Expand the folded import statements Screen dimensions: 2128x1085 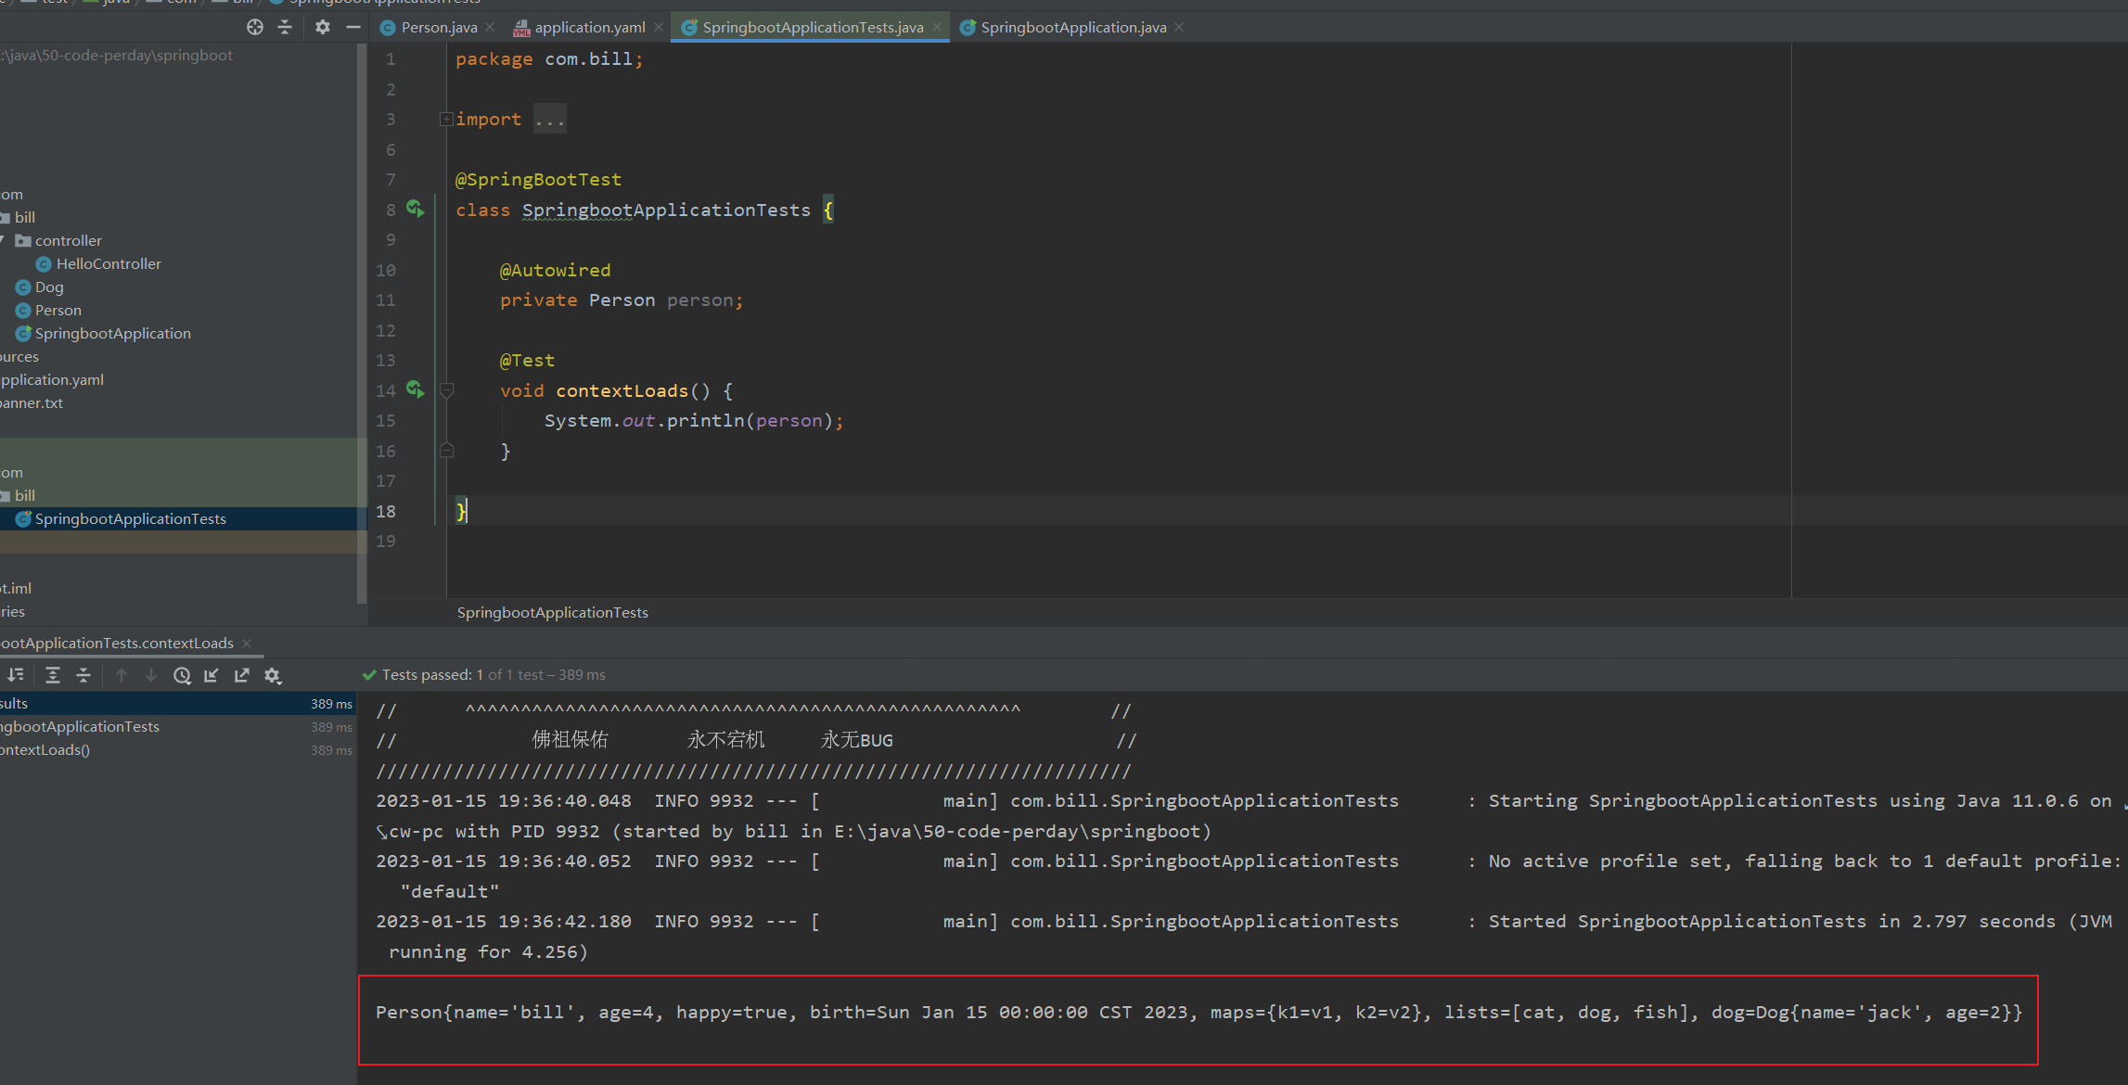(446, 119)
